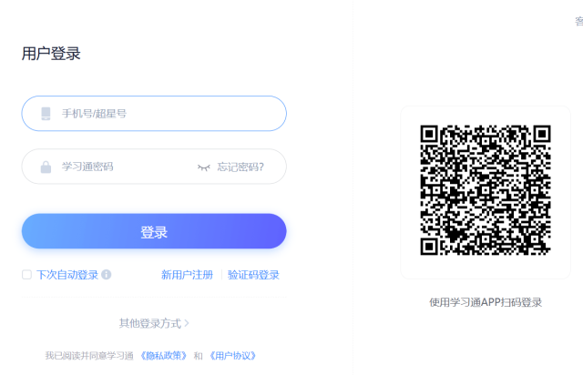Click the lock icon in password field
583x375 pixels.
click(46, 167)
